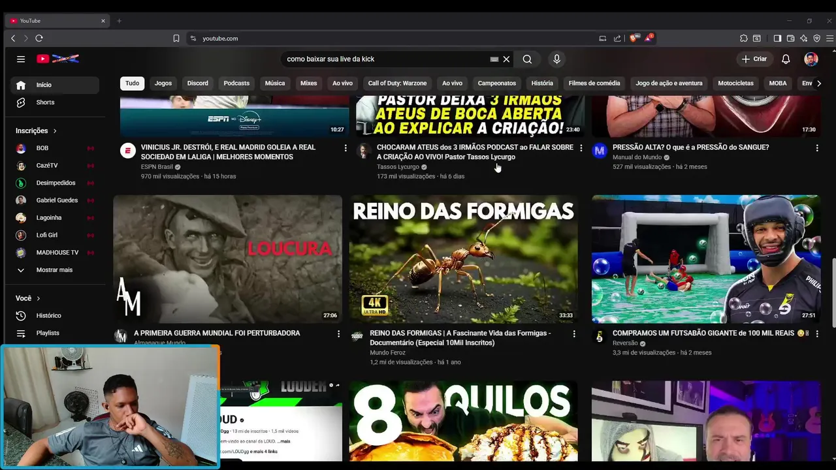
Task: Open the YouTube hamburger guide menu
Action: 21,59
